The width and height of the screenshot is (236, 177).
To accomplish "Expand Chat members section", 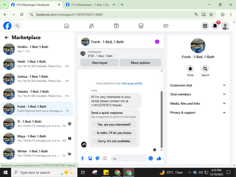I will coord(198,94).
